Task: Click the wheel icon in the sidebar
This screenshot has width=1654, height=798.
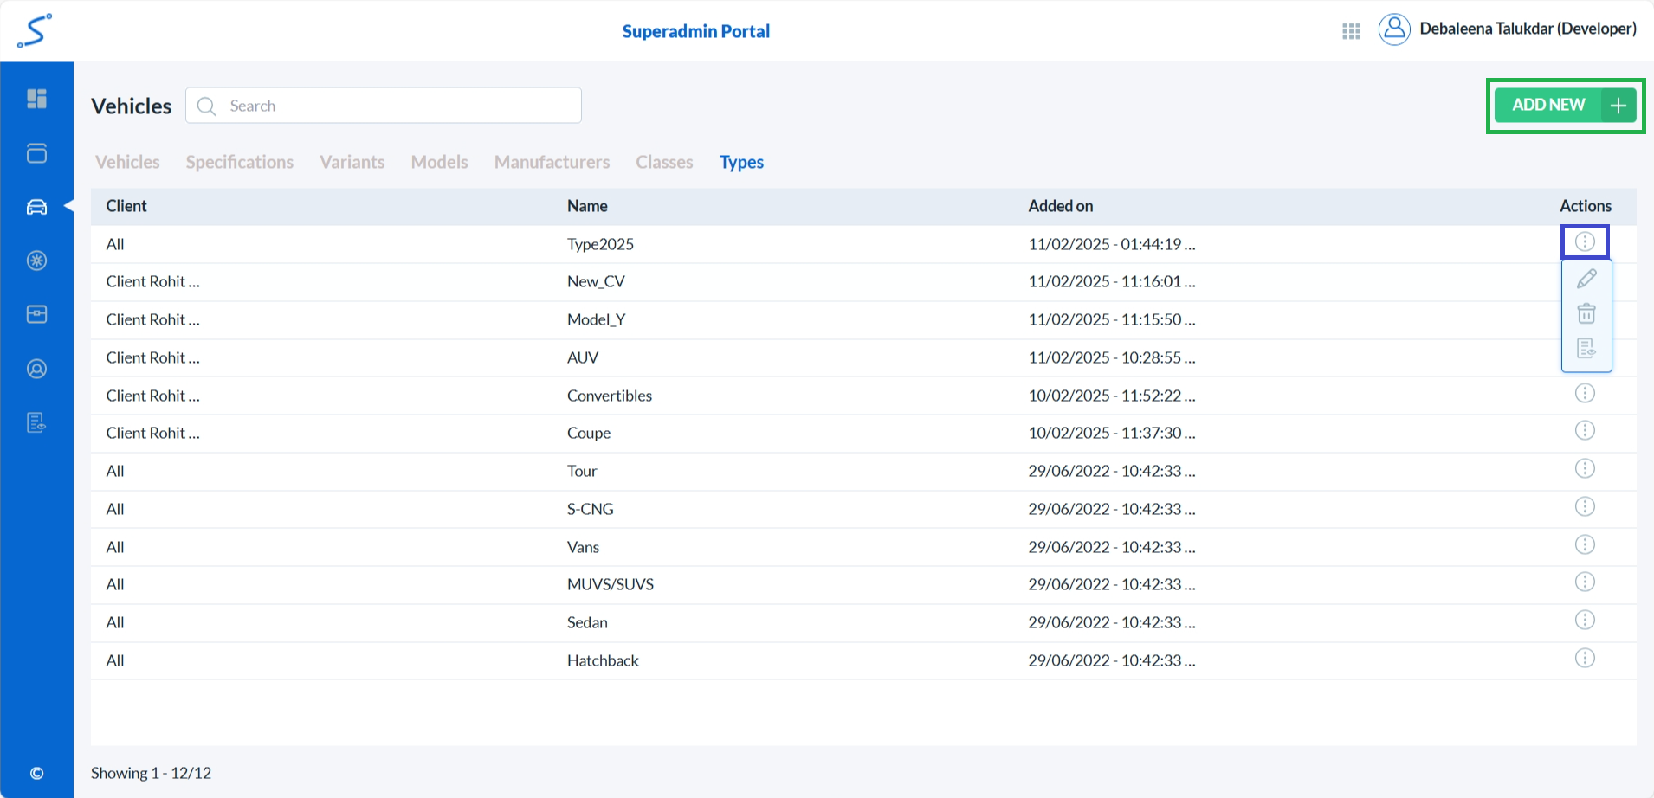Action: (x=36, y=261)
